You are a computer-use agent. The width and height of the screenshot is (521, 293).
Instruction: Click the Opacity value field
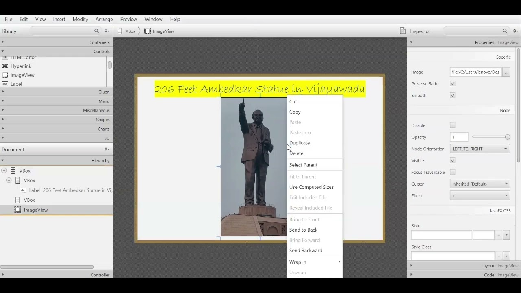tap(459, 137)
